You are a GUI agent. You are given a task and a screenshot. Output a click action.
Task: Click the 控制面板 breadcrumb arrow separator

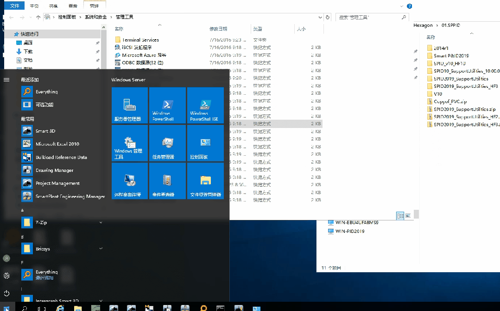80,17
